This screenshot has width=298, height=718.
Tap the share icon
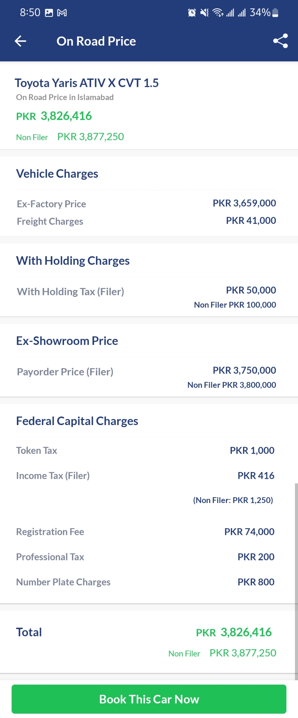(x=281, y=41)
